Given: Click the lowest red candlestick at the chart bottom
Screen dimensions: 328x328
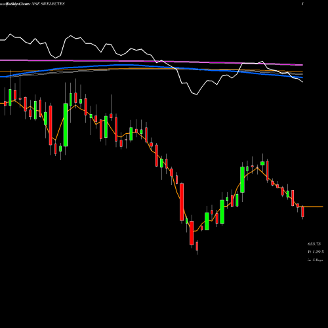Looking at the screenshot, I should tap(197, 246).
